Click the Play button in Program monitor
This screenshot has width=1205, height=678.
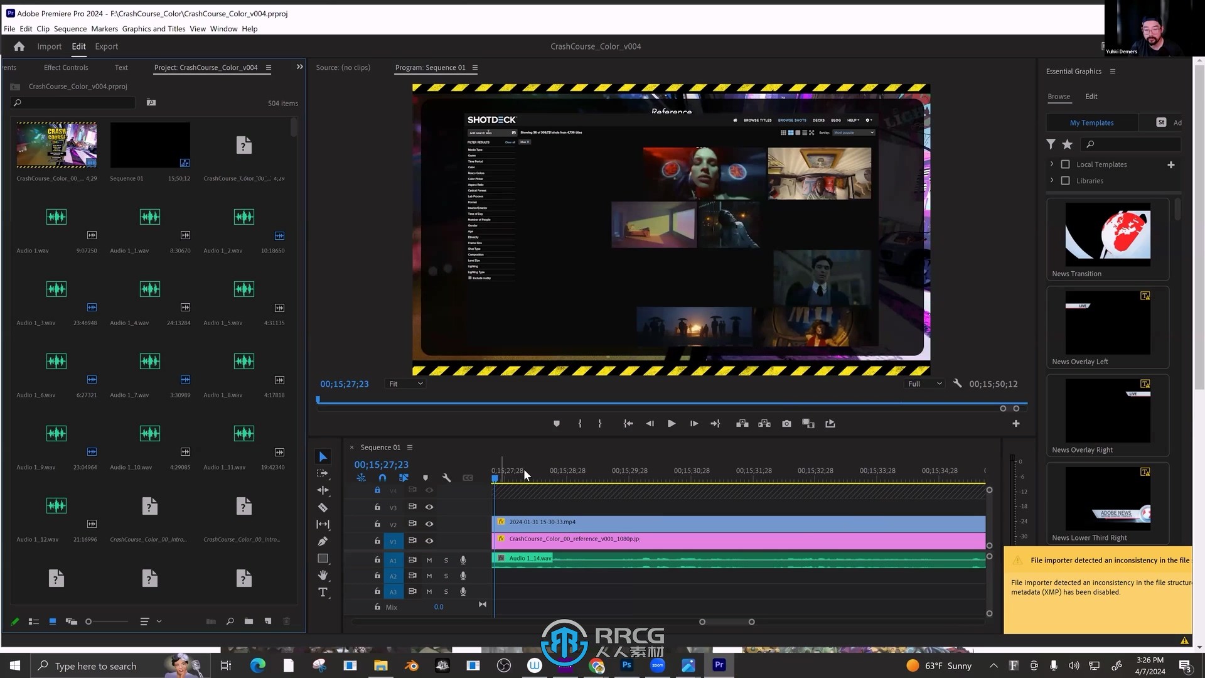671,424
